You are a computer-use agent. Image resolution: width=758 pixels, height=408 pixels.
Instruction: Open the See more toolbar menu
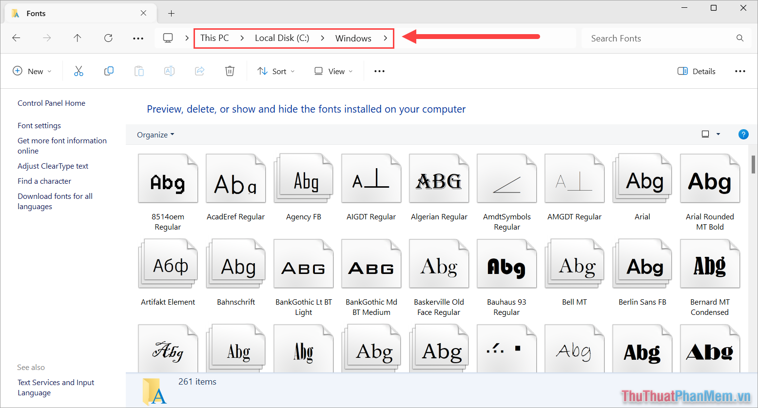click(x=379, y=71)
